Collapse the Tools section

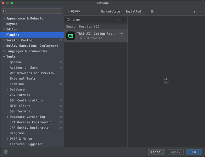coord(4,57)
